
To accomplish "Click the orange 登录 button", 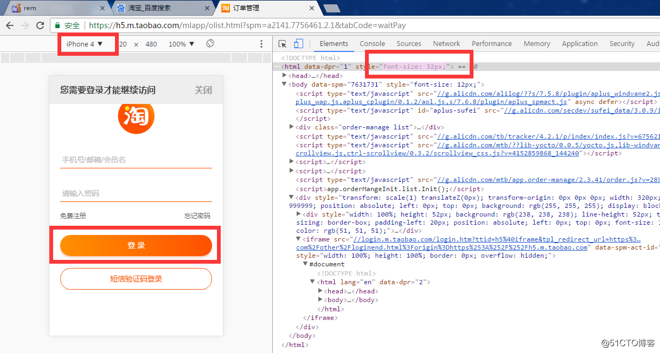I will click(x=136, y=245).
